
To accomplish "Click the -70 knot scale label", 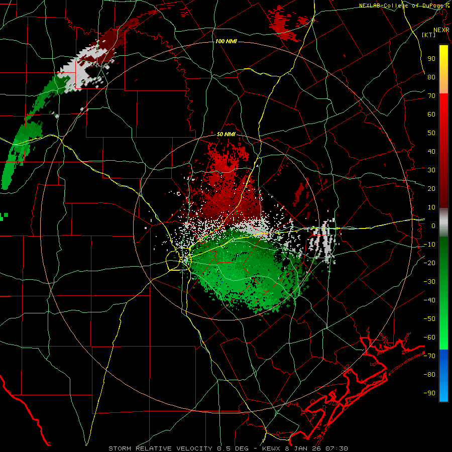I will pyautogui.click(x=429, y=356).
